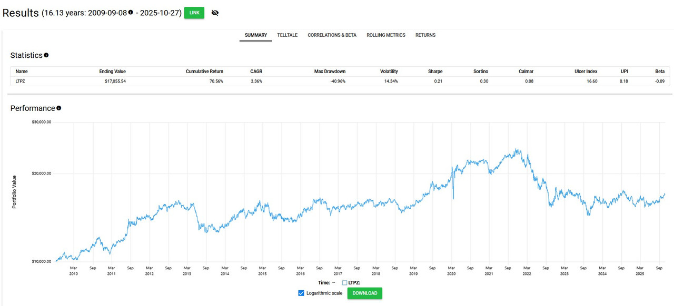
Task: Open the SUMMARY tab
Action: click(256, 35)
